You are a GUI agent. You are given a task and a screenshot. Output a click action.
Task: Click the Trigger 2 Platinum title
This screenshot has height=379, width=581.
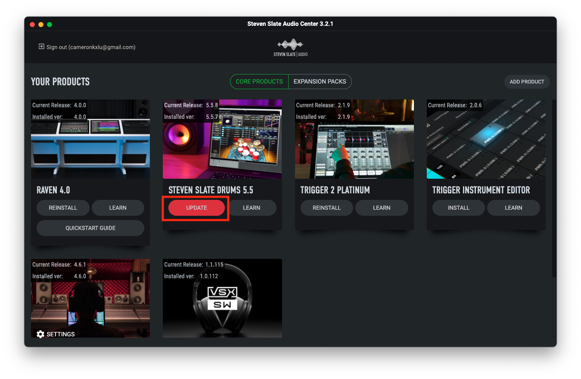click(335, 190)
